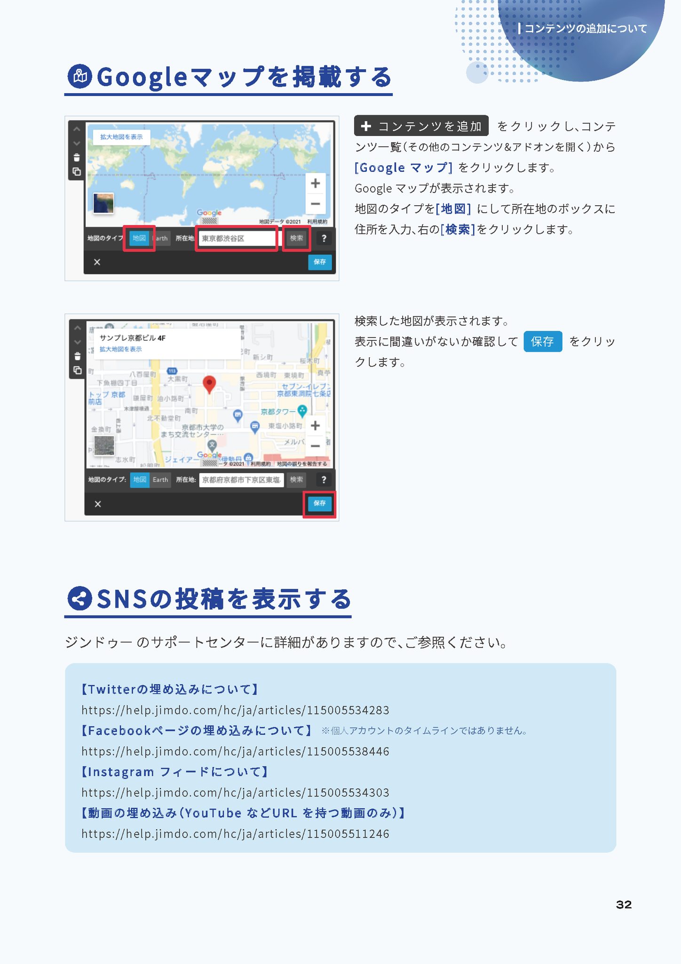Click 地図の誤りを報告する on Kyoto map

302,464
